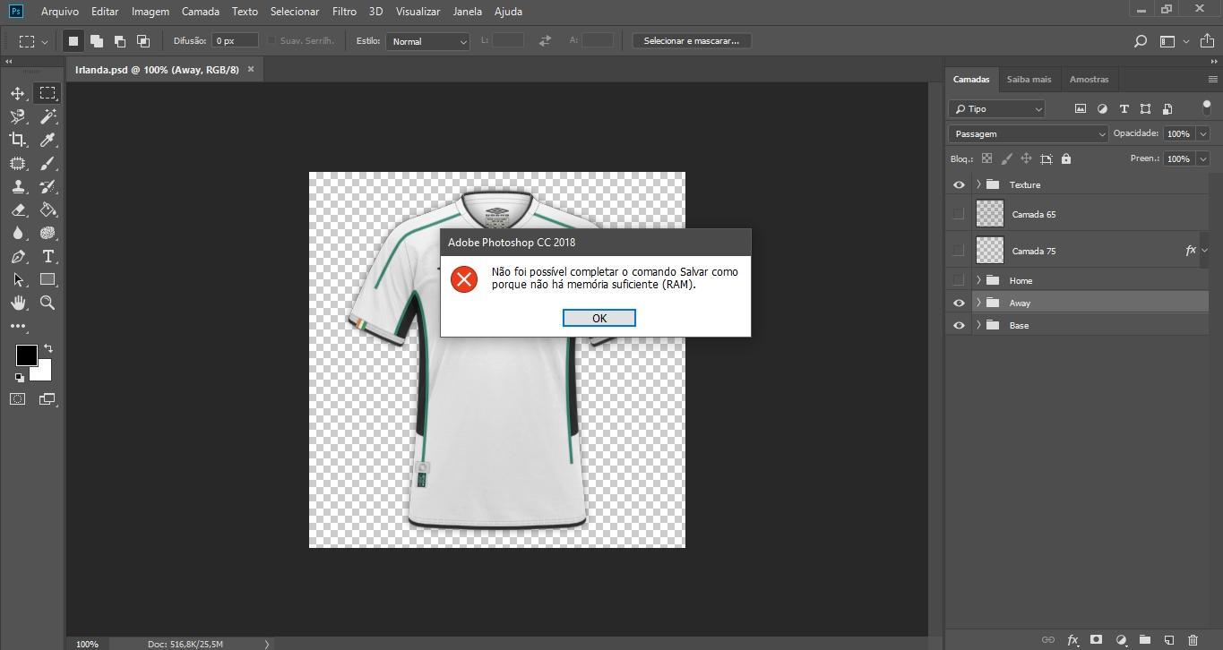Open the Estilo Normal dropdown

[x=427, y=41]
